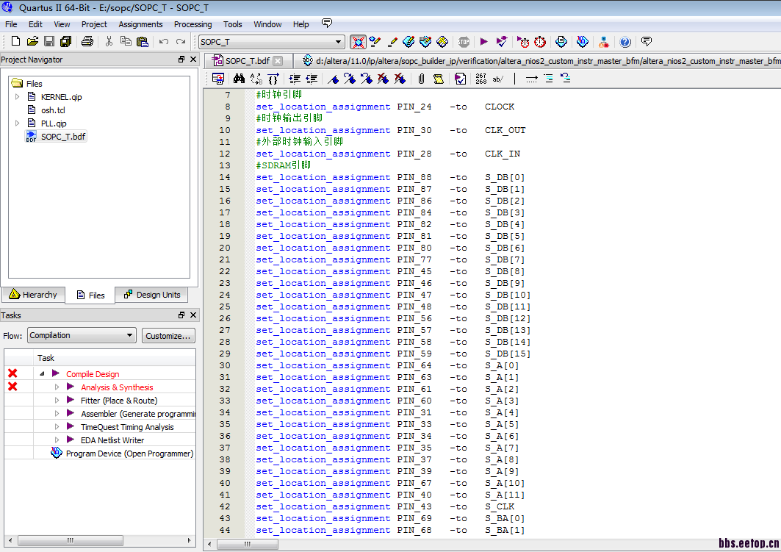Click the Paste clipboard icon

click(143, 42)
